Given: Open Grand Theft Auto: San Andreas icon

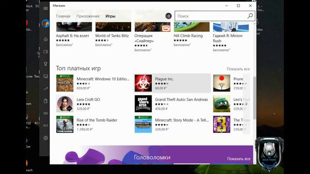Looking at the screenshot, I should pyautogui.click(x=143, y=103).
